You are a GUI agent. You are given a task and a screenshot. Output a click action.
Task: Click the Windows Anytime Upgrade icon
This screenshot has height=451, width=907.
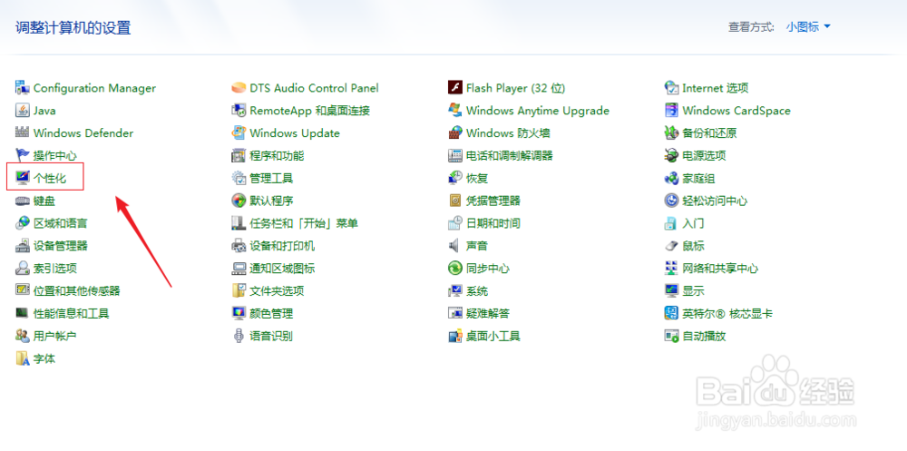tap(455, 111)
